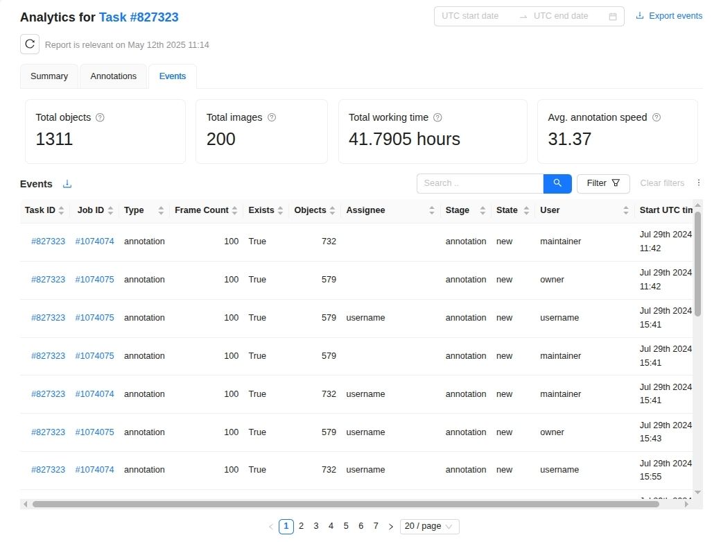This screenshot has width=721, height=542.
Task: Click help icon beside Total working time
Action: click(437, 118)
